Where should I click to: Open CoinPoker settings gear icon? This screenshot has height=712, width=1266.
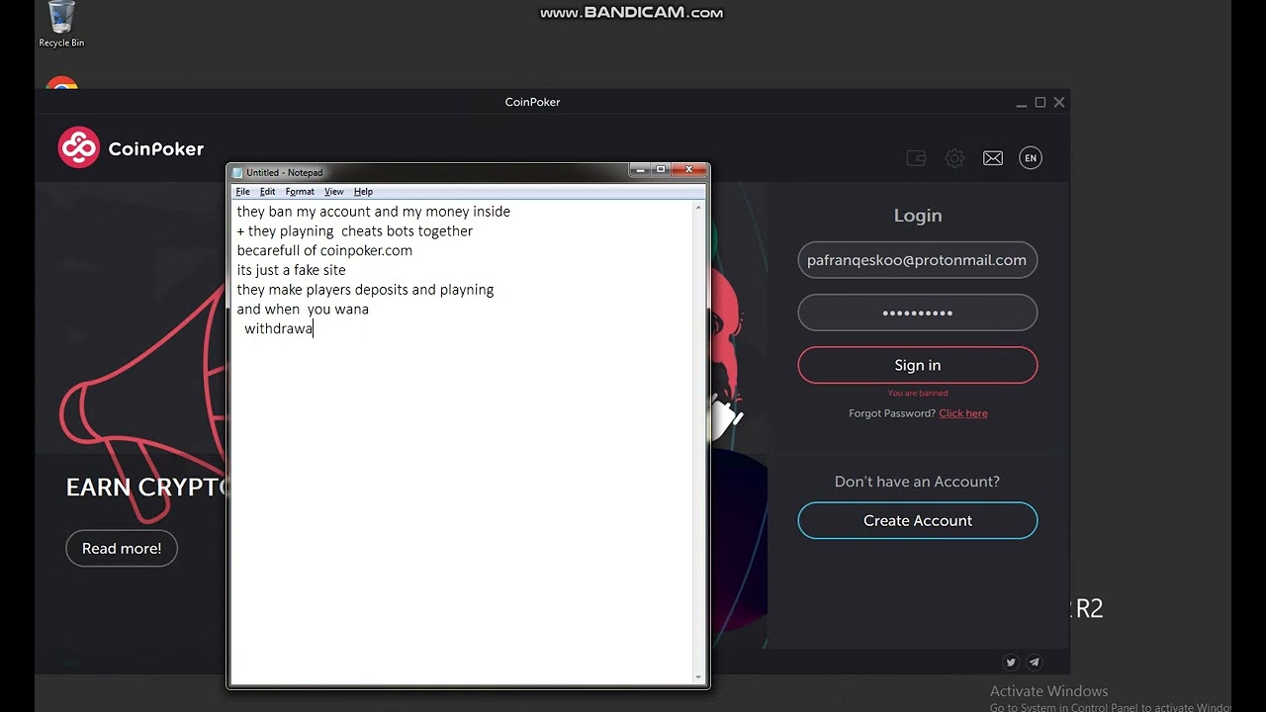(x=954, y=158)
